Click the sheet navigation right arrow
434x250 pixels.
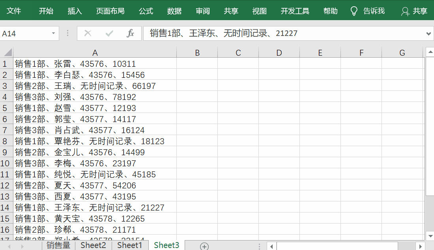point(22,246)
